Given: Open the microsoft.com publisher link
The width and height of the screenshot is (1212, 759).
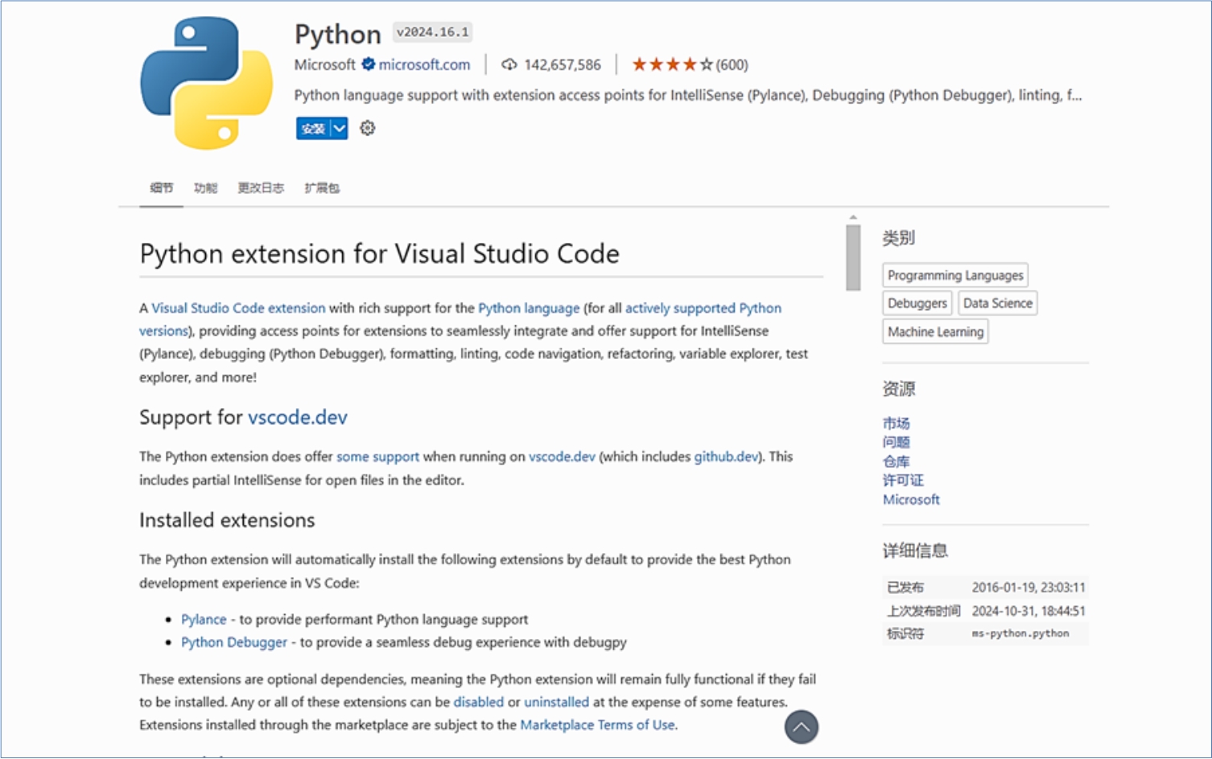Looking at the screenshot, I should [424, 64].
